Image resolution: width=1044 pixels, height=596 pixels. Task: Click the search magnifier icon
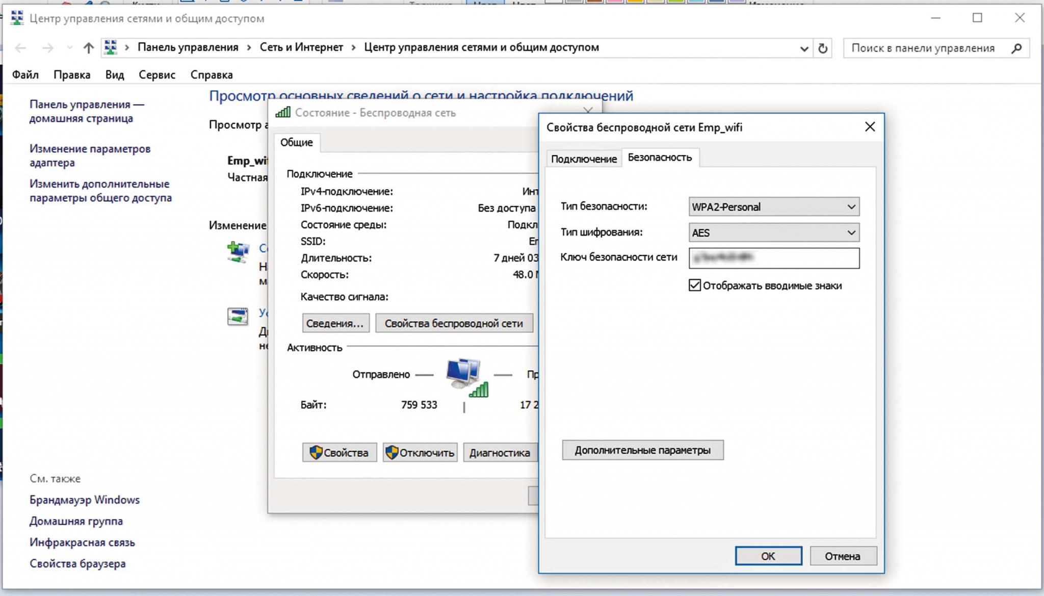click(x=1016, y=48)
